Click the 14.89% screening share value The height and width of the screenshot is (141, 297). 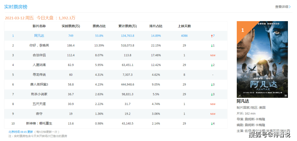click(x=156, y=35)
